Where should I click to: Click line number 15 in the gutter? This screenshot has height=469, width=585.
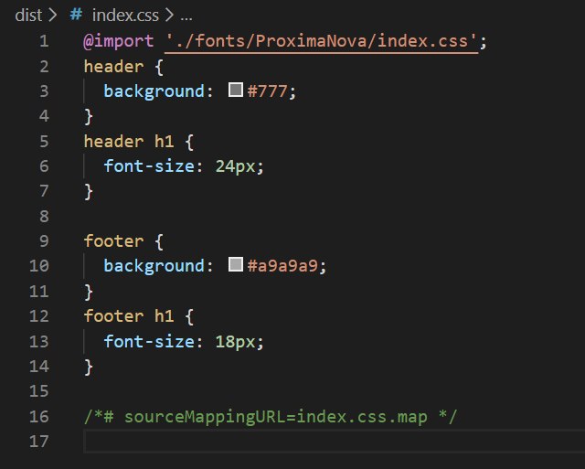tap(39, 391)
